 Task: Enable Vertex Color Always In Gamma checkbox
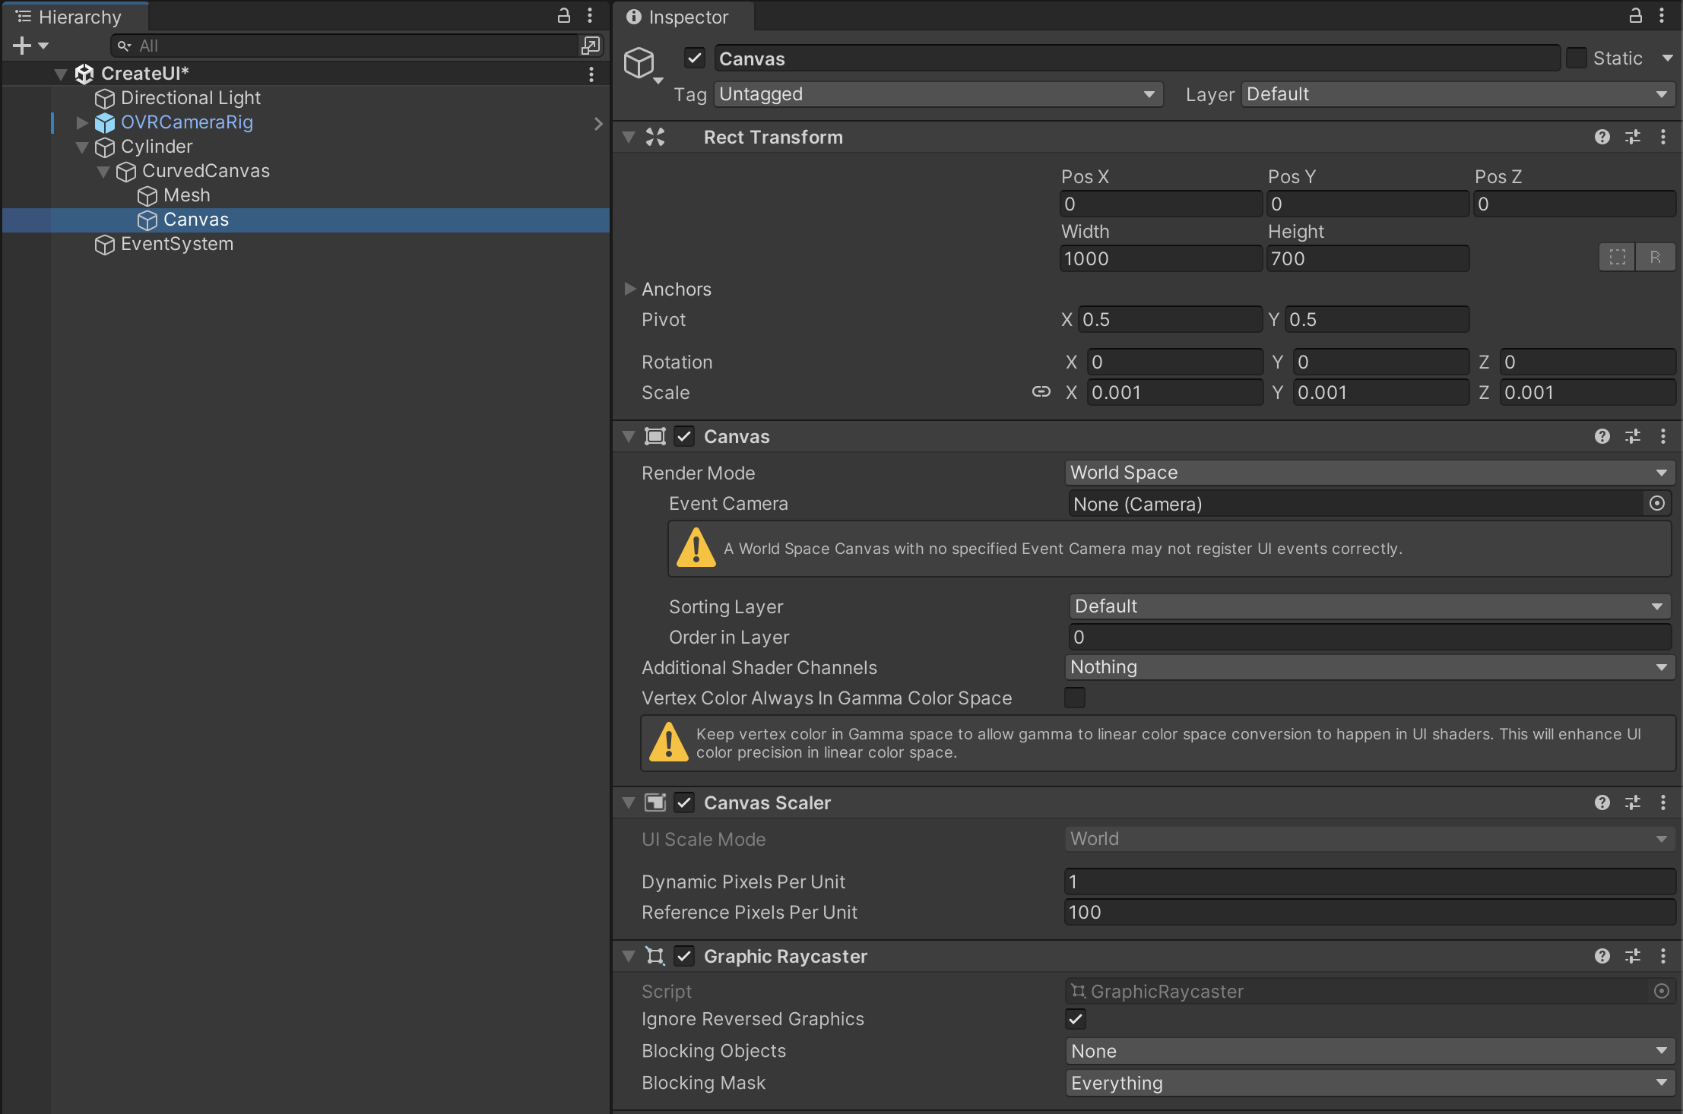click(1075, 698)
